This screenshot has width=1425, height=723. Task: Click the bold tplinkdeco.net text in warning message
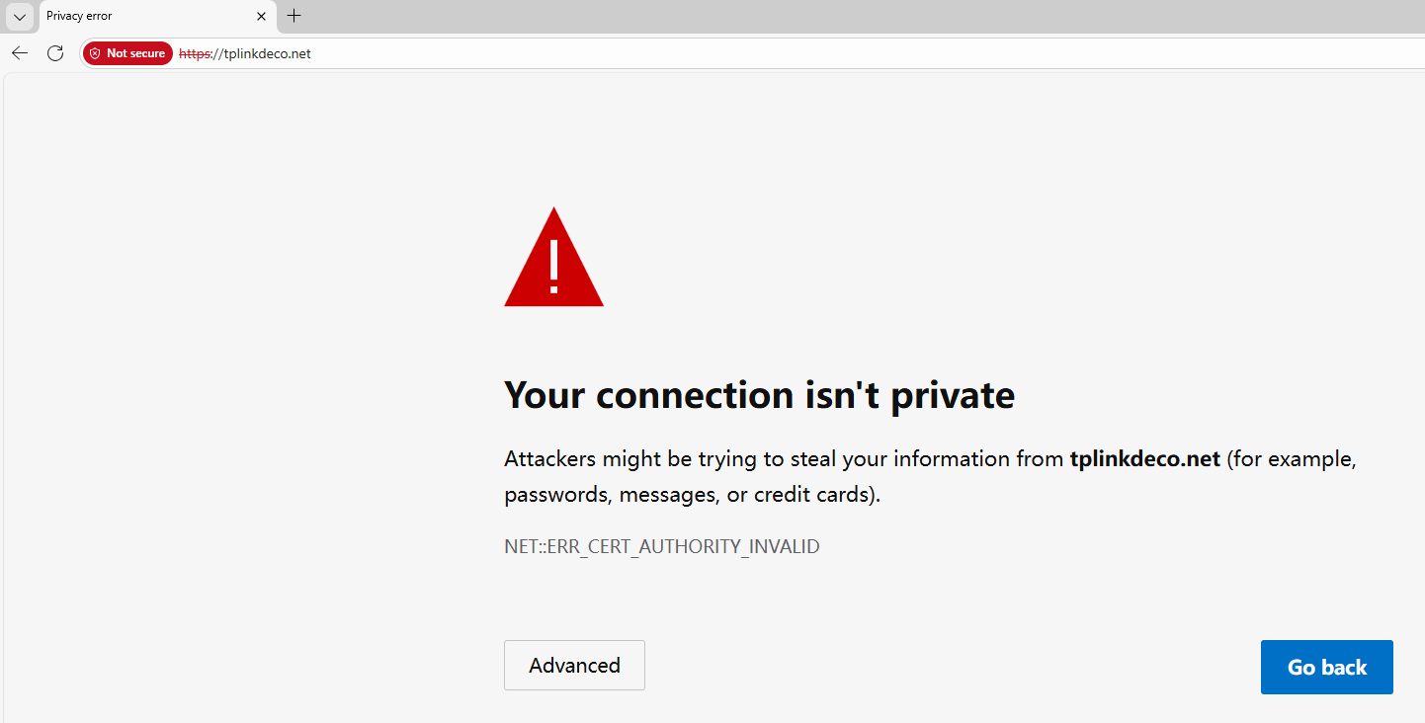pyautogui.click(x=1143, y=458)
